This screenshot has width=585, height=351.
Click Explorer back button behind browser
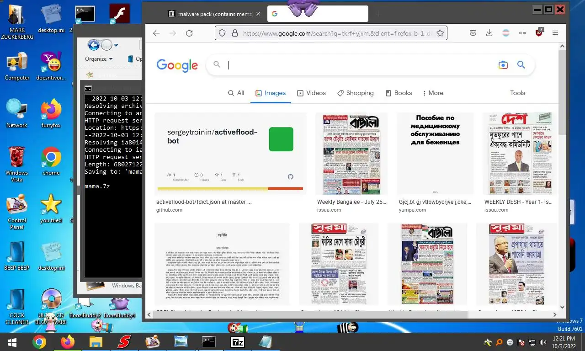(94, 45)
